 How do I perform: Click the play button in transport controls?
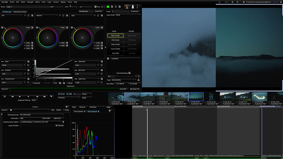(29, 96)
